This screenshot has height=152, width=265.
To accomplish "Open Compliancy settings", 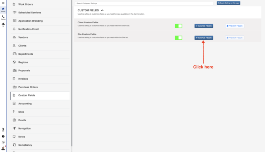I will point(40,145).
